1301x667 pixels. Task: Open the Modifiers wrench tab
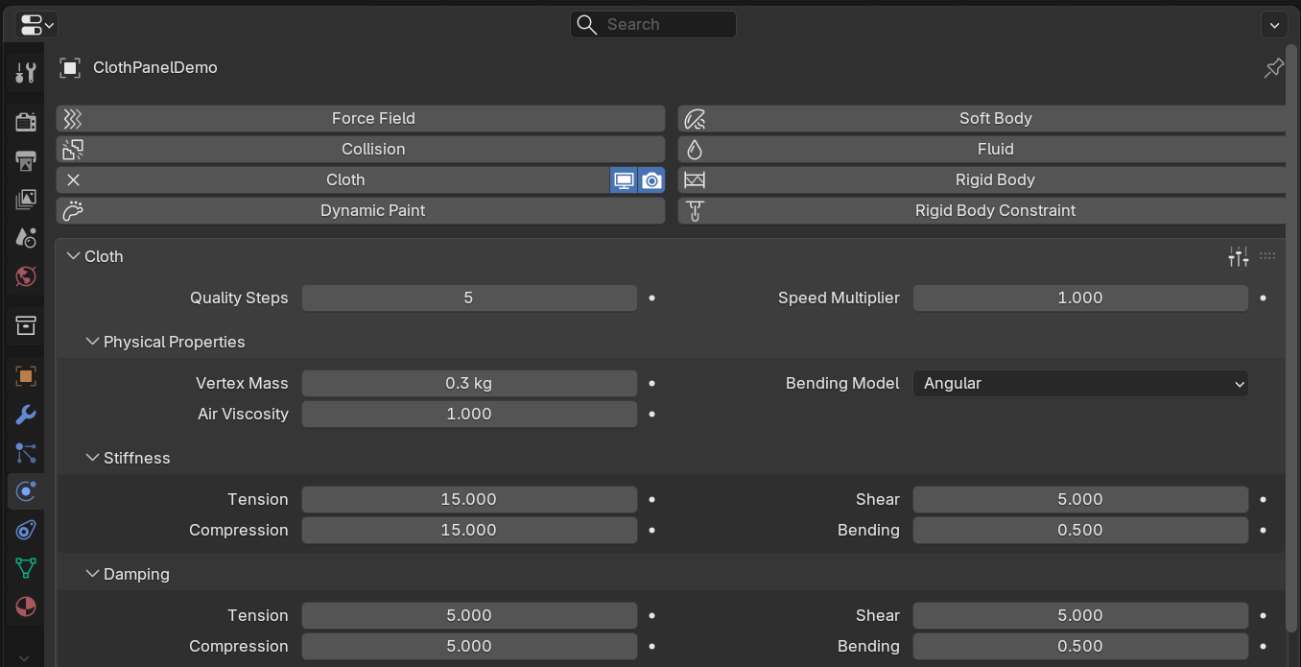tap(26, 415)
